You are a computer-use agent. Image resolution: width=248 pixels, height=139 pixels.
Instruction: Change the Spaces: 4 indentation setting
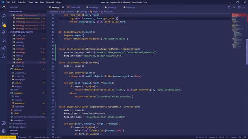point(213,137)
